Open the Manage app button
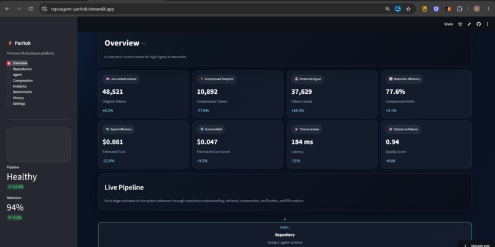The height and width of the screenshot is (247, 495). coord(477,245)
